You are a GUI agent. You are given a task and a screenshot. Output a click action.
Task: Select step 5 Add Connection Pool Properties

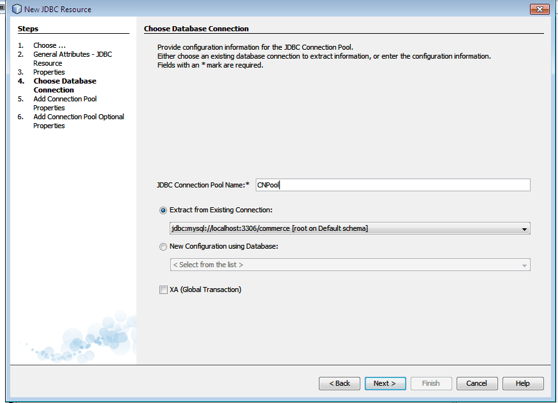(x=65, y=103)
